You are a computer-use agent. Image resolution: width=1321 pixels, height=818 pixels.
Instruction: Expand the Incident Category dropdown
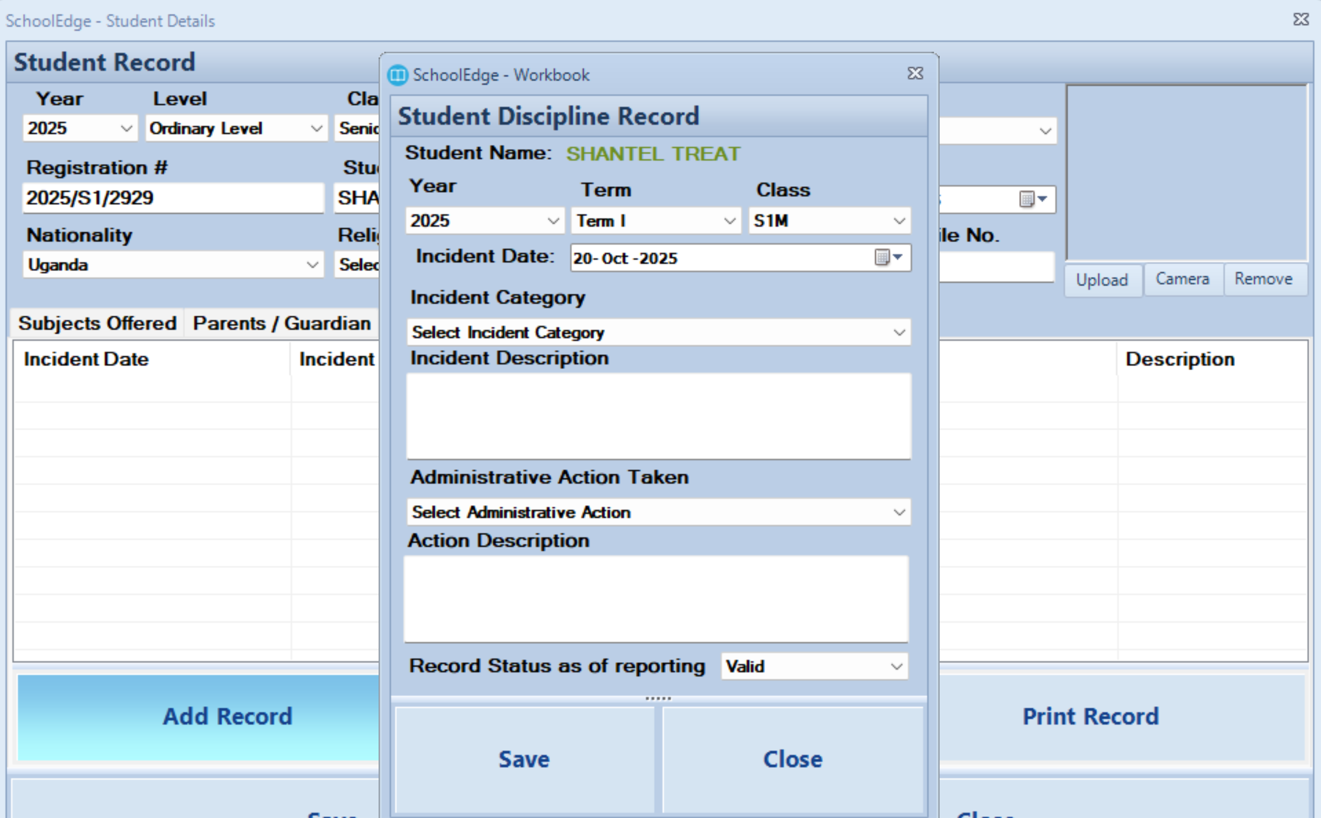coord(898,332)
